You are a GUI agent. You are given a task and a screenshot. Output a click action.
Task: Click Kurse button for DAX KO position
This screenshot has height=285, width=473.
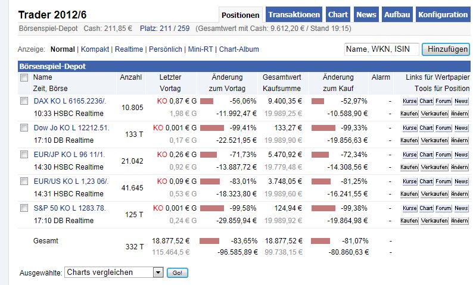410,101
